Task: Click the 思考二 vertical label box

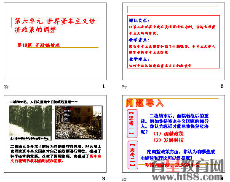Action: [133, 155]
